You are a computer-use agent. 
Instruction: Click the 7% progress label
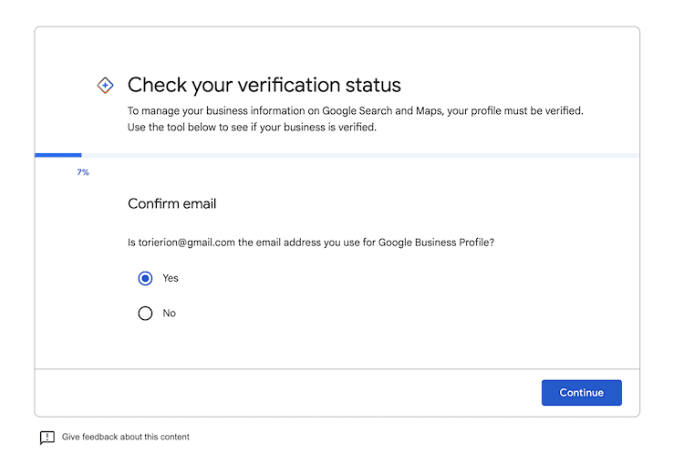(83, 172)
